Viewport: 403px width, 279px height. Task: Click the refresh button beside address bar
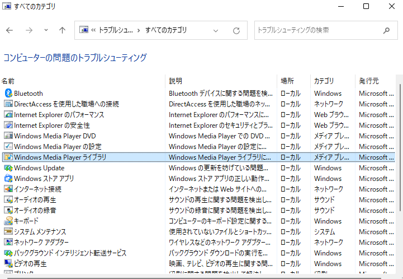236,30
